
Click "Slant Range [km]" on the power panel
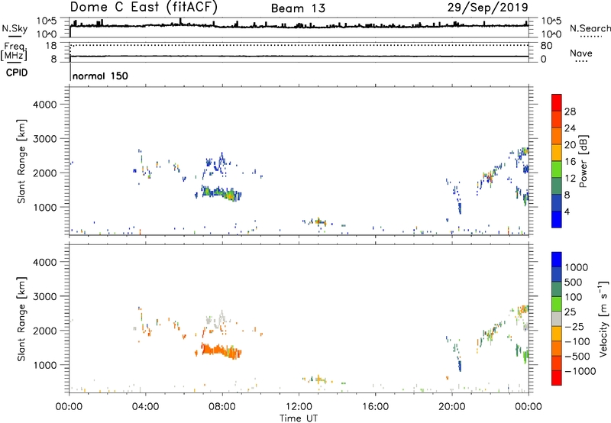pos(21,161)
